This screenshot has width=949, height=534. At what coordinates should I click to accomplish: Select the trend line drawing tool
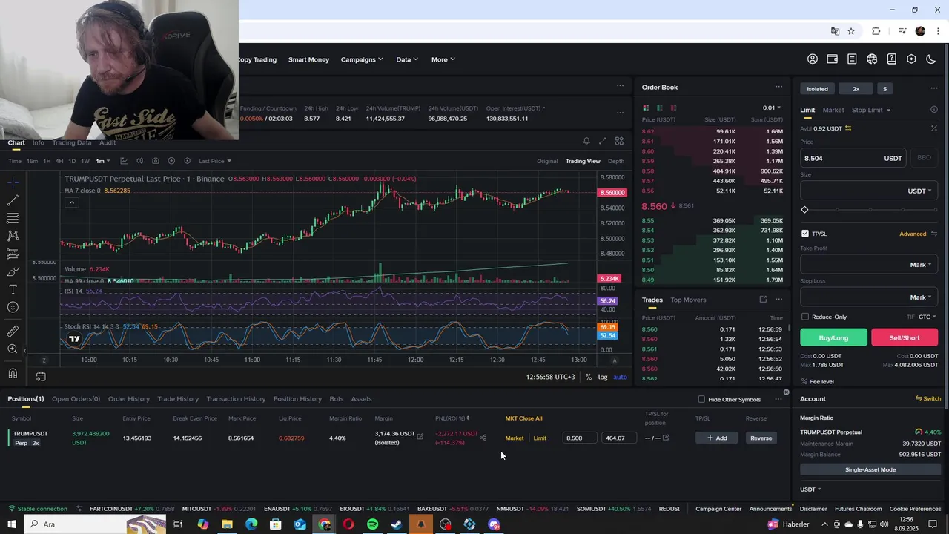pos(13,200)
